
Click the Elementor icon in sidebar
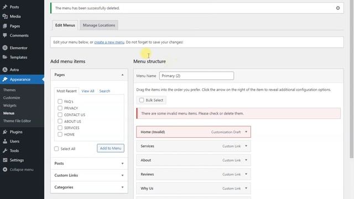(5, 48)
